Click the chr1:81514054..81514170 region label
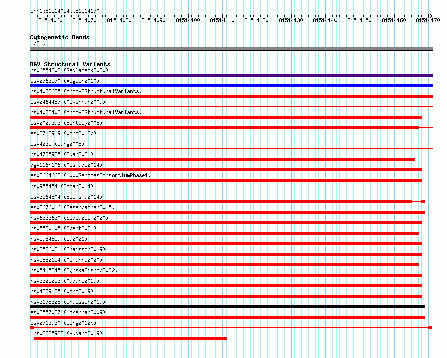 pos(65,11)
